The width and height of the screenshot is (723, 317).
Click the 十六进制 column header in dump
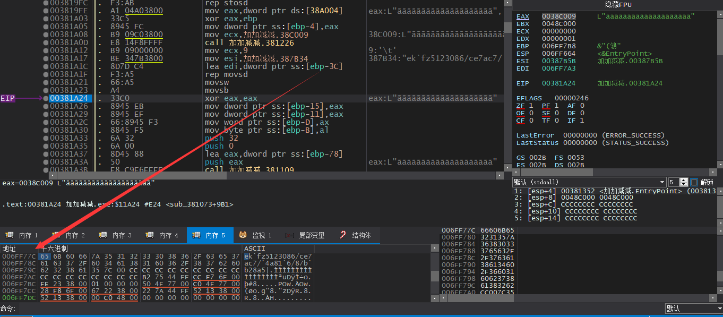55,249
